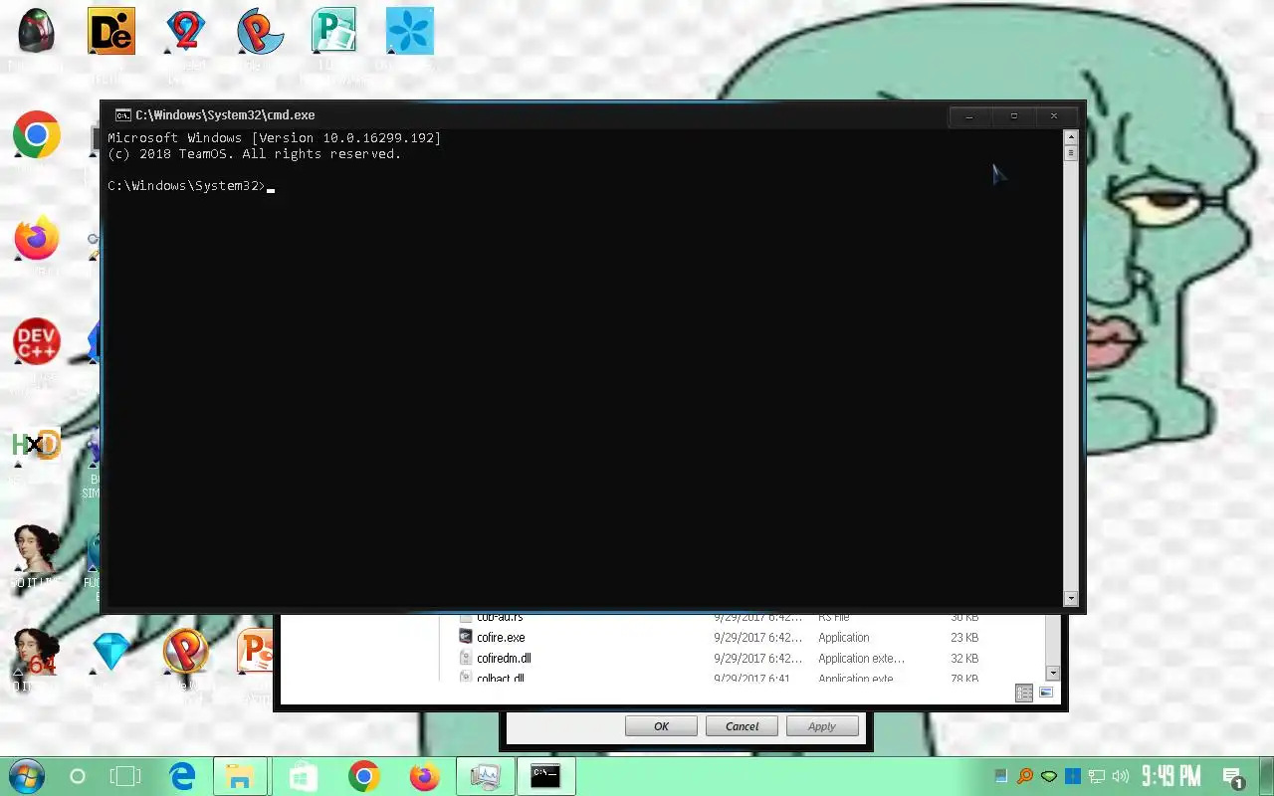The width and height of the screenshot is (1274, 796).
Task: Open the Google Chrome desktop shortcut
Action: pos(37,134)
